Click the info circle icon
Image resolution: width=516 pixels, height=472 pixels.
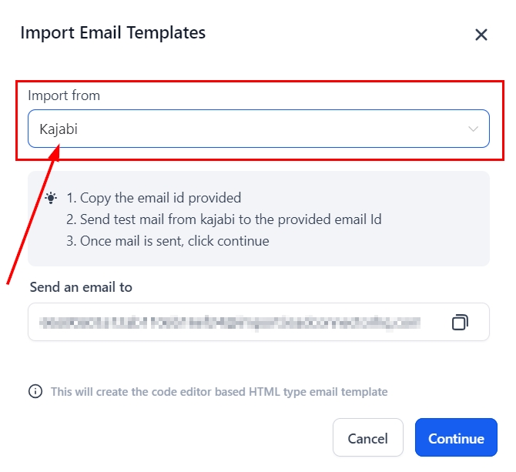tap(35, 392)
